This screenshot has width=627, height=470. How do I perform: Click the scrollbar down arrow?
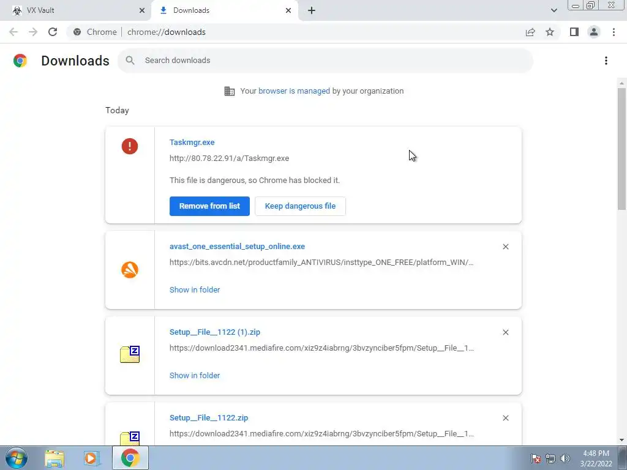[621, 440]
